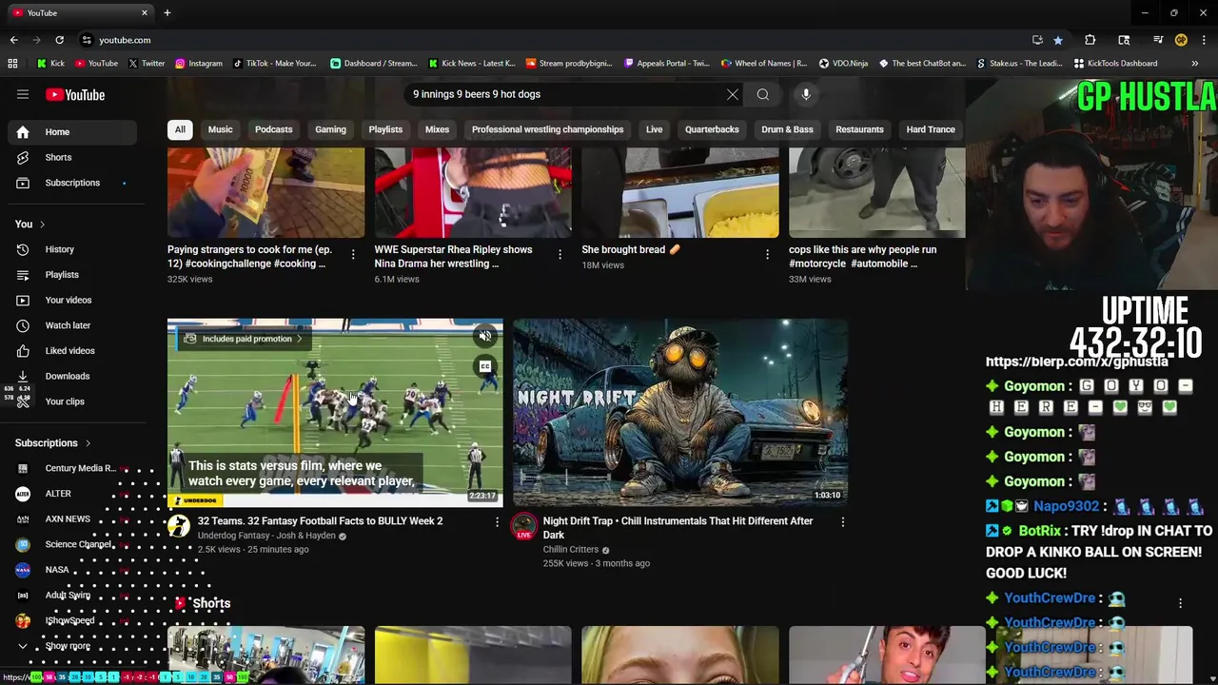Open Underdog Fantasy channel link
1218x685 pixels.
coord(266,536)
